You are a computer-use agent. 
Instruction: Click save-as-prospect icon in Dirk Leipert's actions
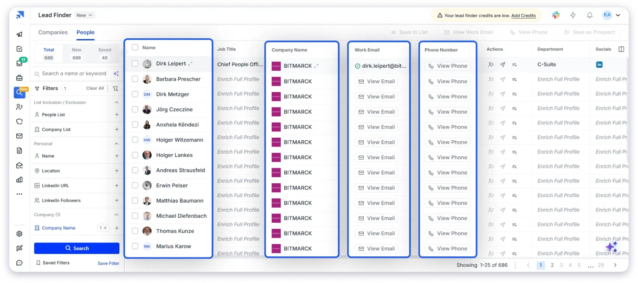(x=491, y=65)
